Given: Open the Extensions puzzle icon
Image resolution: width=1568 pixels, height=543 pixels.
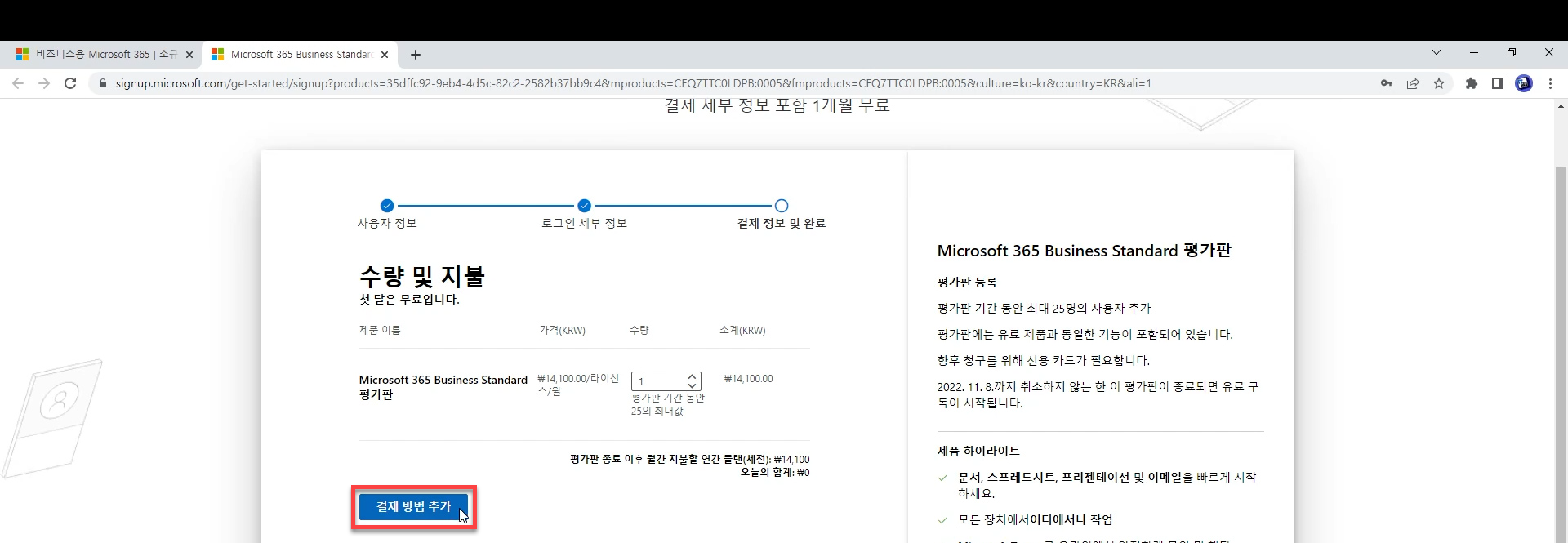Looking at the screenshot, I should pos(1472,83).
